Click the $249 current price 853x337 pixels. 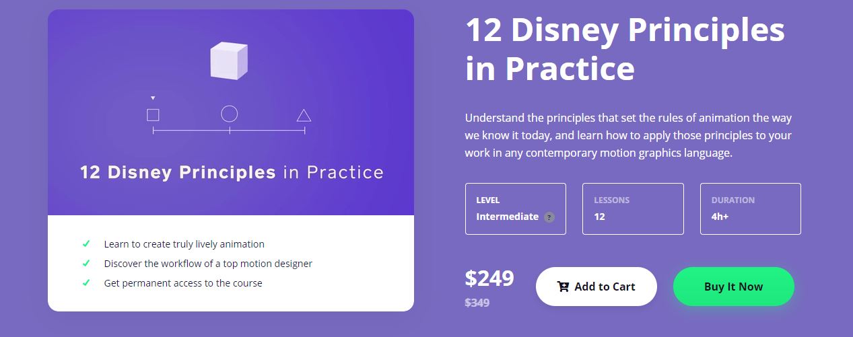(489, 278)
